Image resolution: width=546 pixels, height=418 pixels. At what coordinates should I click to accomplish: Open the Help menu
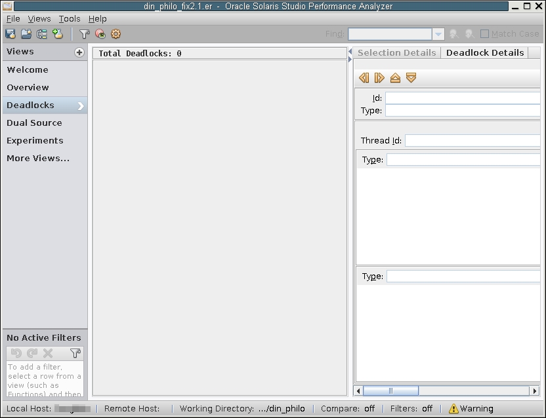[98, 19]
